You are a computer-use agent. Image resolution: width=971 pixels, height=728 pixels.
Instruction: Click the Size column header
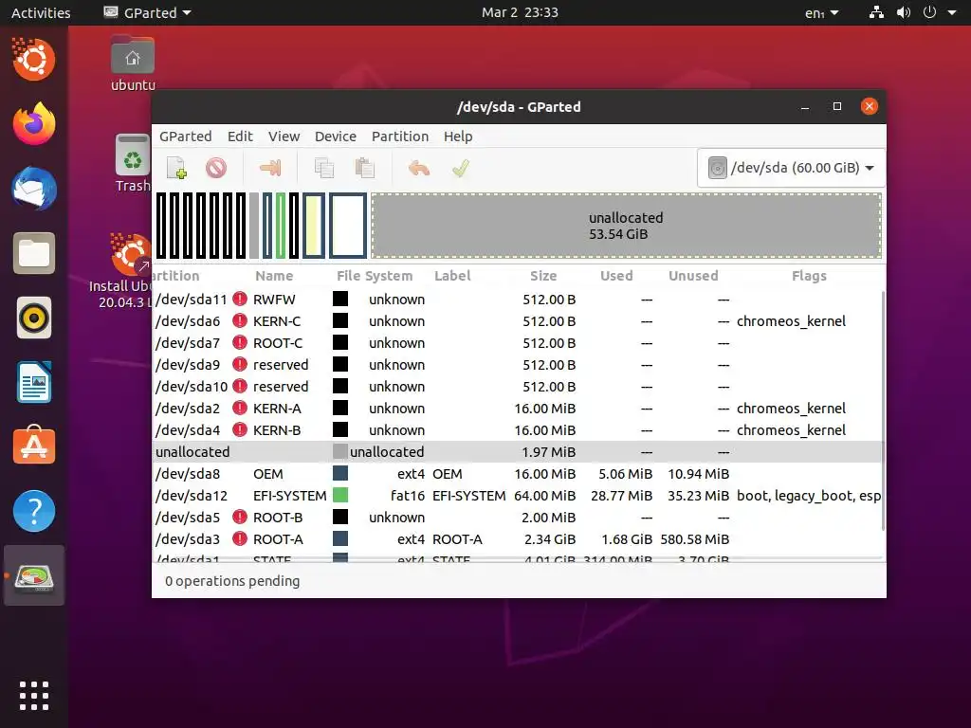tap(543, 276)
